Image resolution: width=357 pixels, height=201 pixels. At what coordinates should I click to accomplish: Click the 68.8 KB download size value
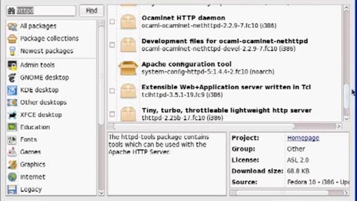(298, 171)
